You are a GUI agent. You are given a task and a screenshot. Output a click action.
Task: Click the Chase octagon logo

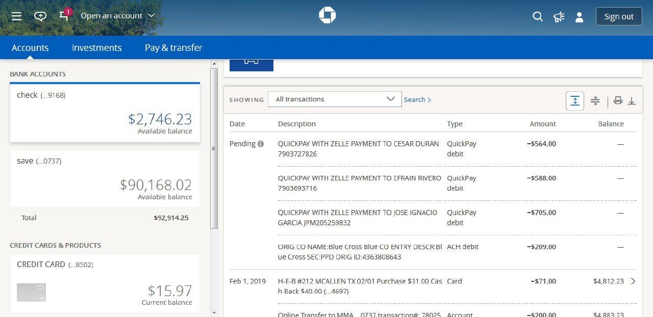pyautogui.click(x=328, y=15)
